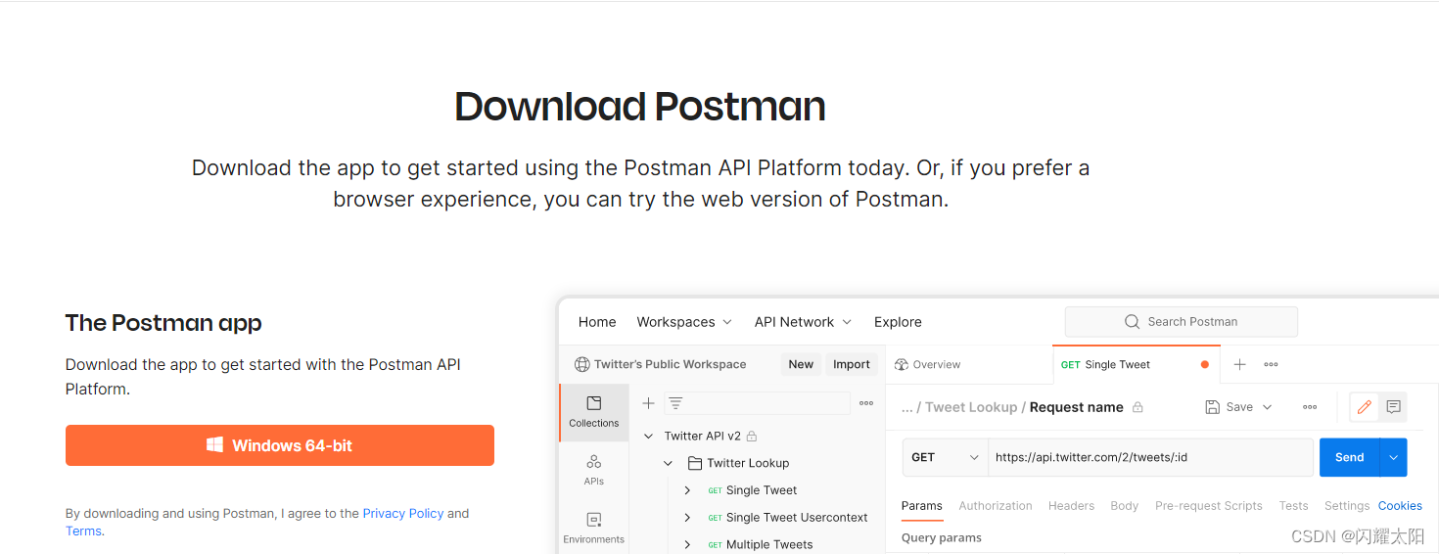Click the lock icon beside Twitter API v2
1439x554 pixels.
[752, 436]
